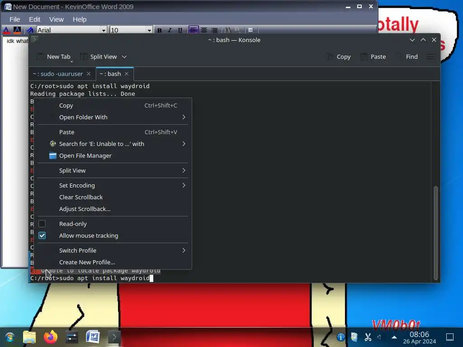The height and width of the screenshot is (347, 463).
Task: Open the Start menu on taskbar
Action: pyautogui.click(x=9, y=337)
